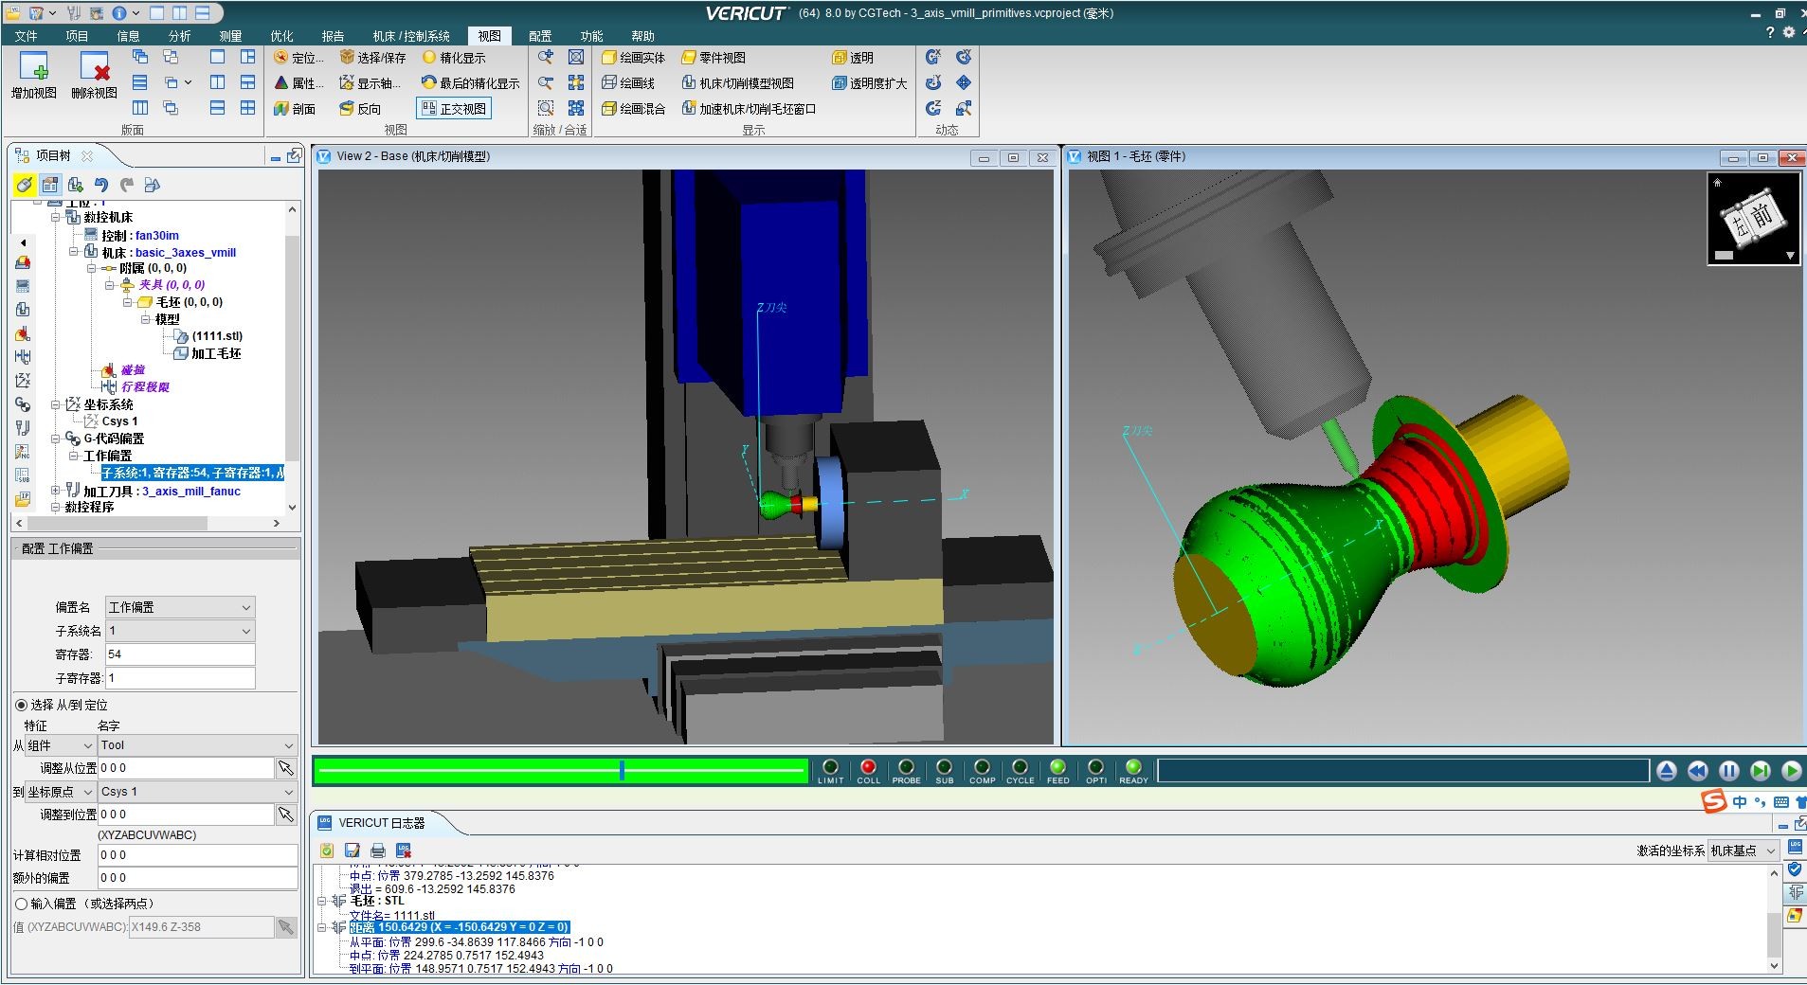Screen dimensions: 1807x985
Task: Click the Pause simulation button
Action: 1729,771
